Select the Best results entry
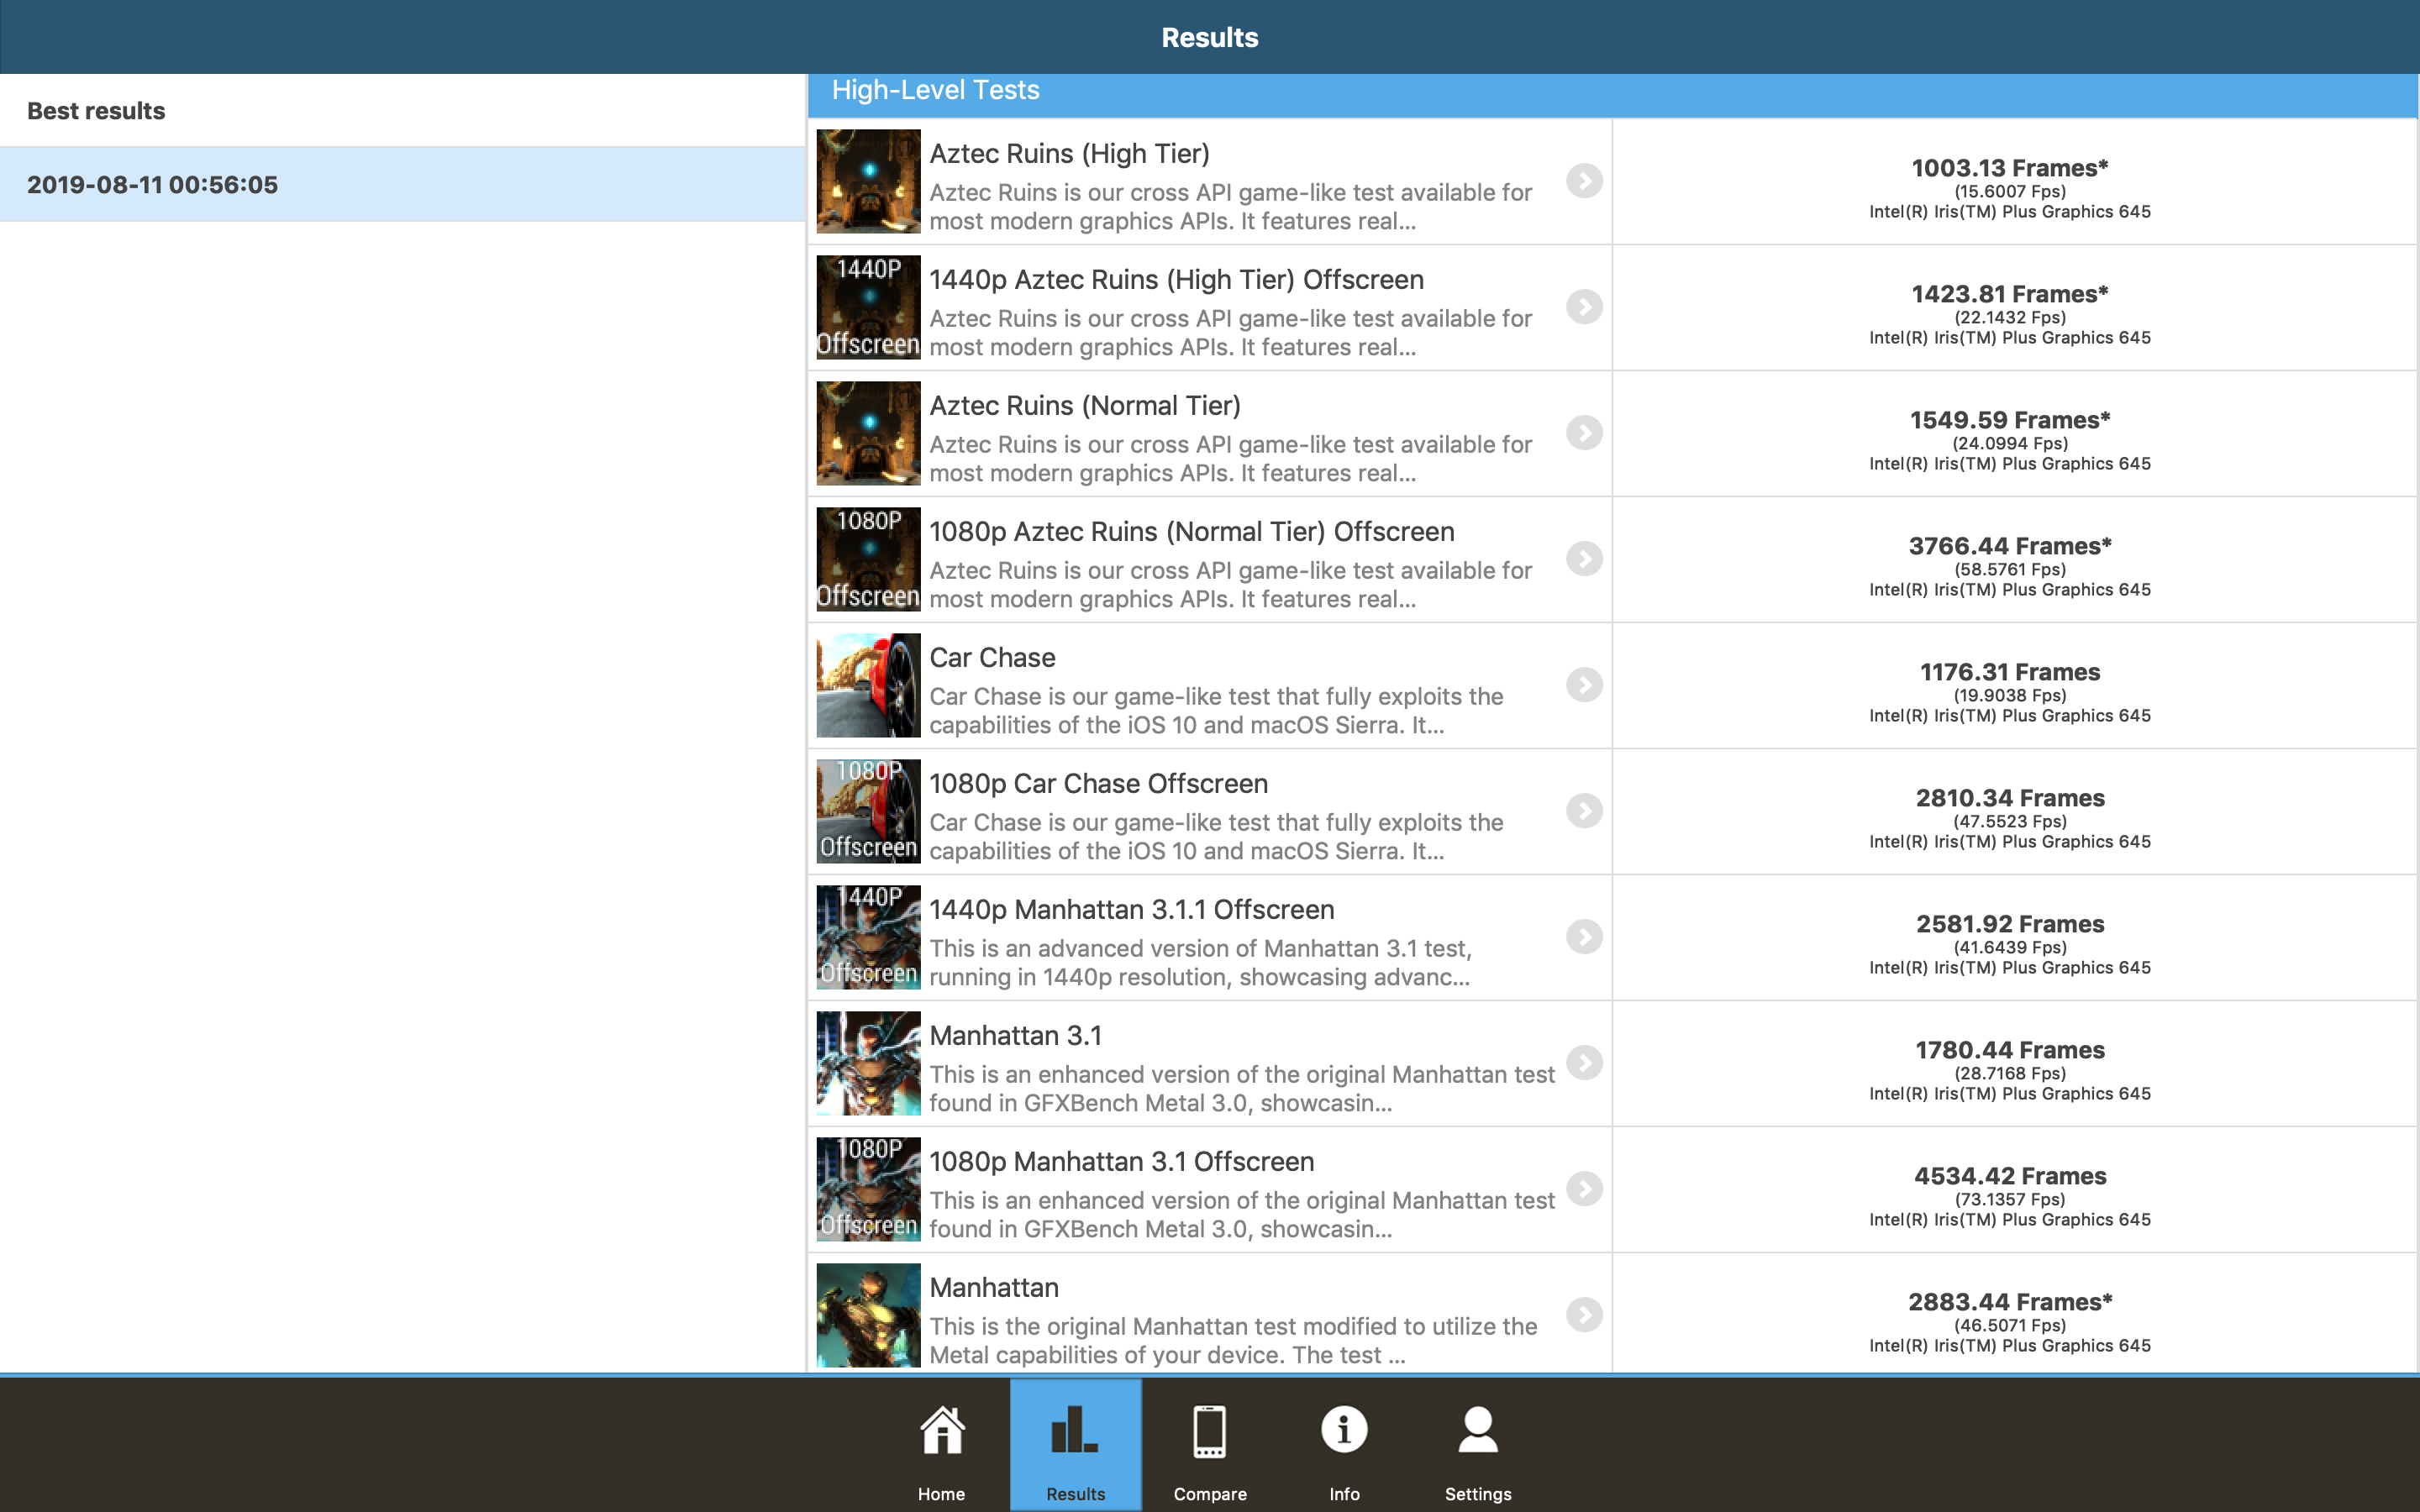 (96, 111)
